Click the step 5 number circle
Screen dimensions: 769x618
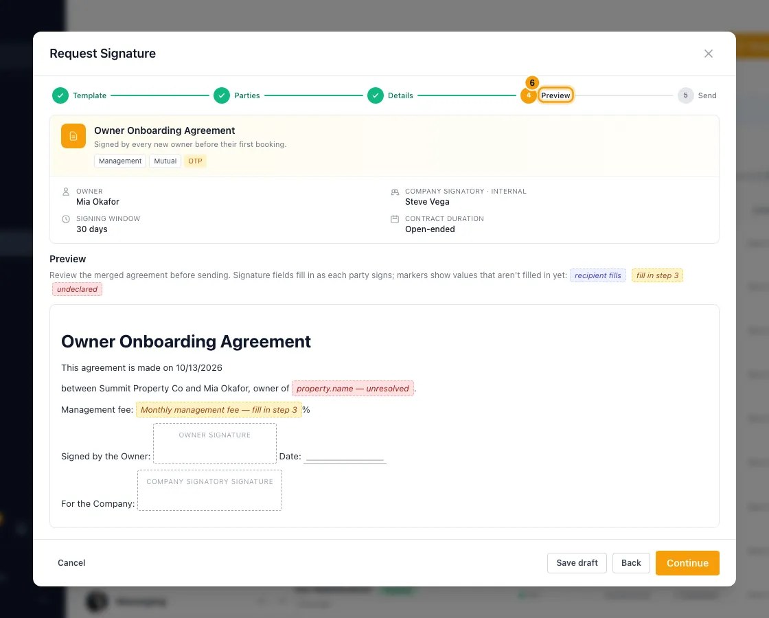(x=685, y=95)
